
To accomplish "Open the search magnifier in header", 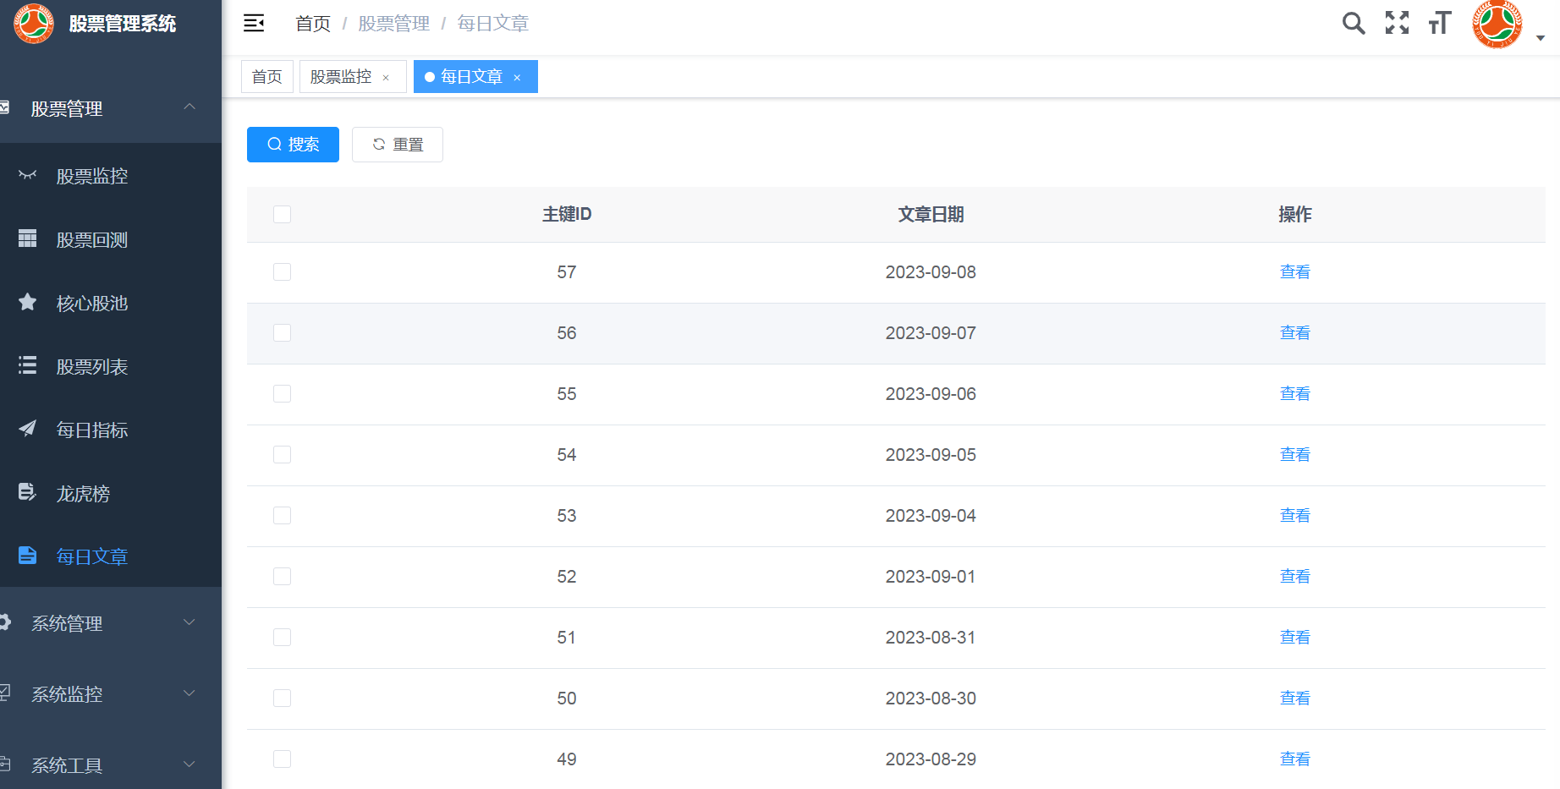I will 1354,24.
